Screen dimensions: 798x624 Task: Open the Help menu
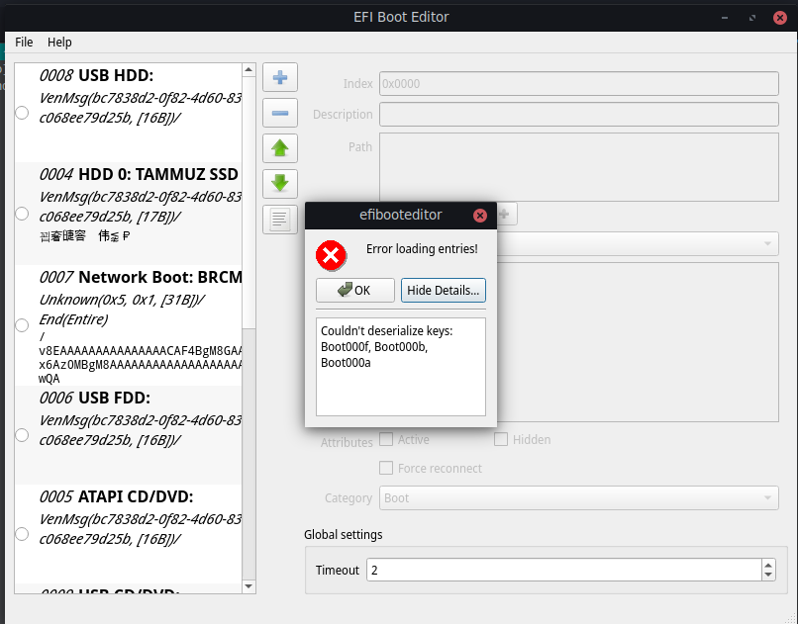coord(59,43)
